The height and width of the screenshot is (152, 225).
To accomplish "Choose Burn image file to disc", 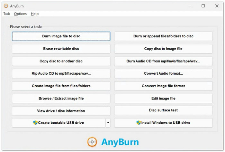I will tap(61, 36).
